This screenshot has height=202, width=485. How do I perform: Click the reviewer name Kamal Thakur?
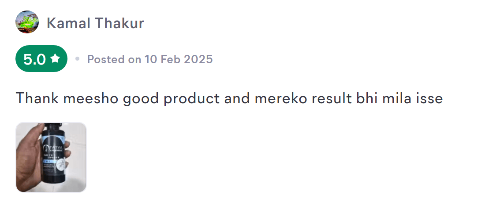[x=95, y=23]
